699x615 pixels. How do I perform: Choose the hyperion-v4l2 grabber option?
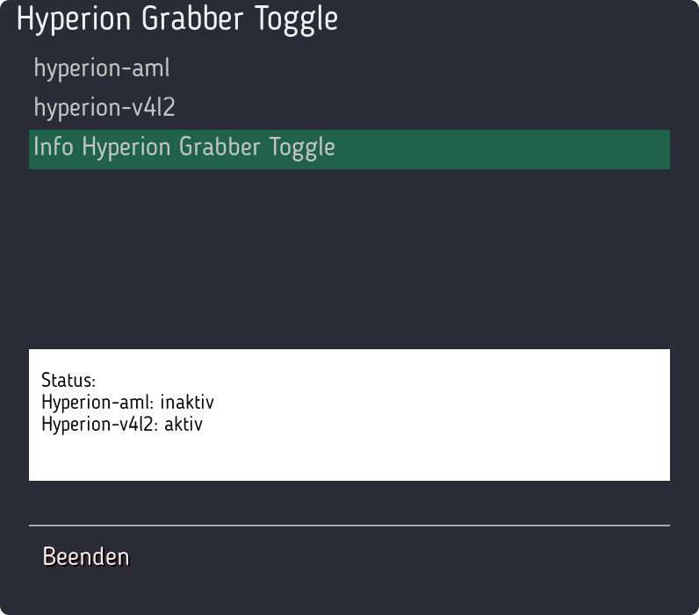104,108
